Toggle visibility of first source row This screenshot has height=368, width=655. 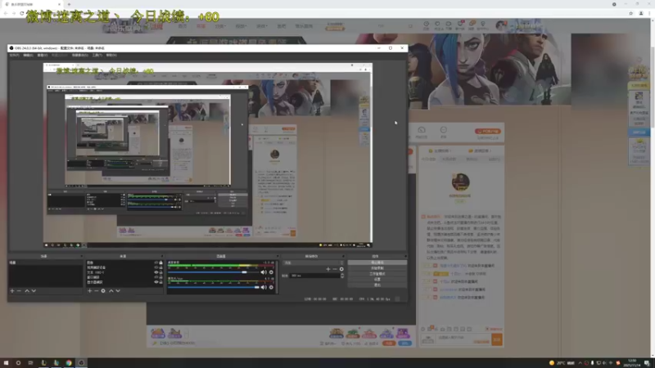[x=156, y=263]
